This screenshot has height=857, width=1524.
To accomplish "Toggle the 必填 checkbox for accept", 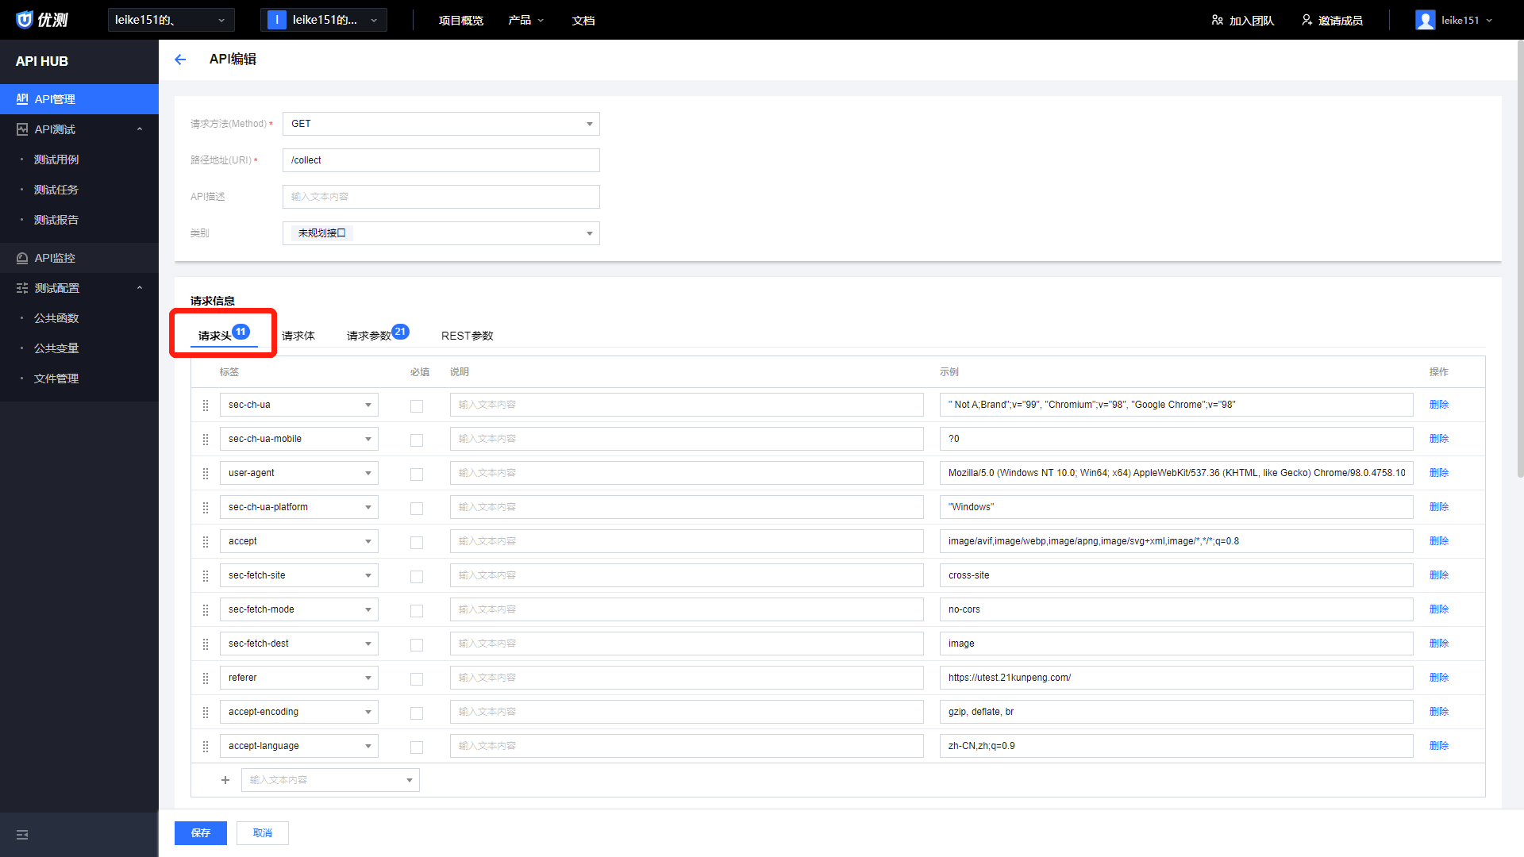I will click(x=417, y=541).
